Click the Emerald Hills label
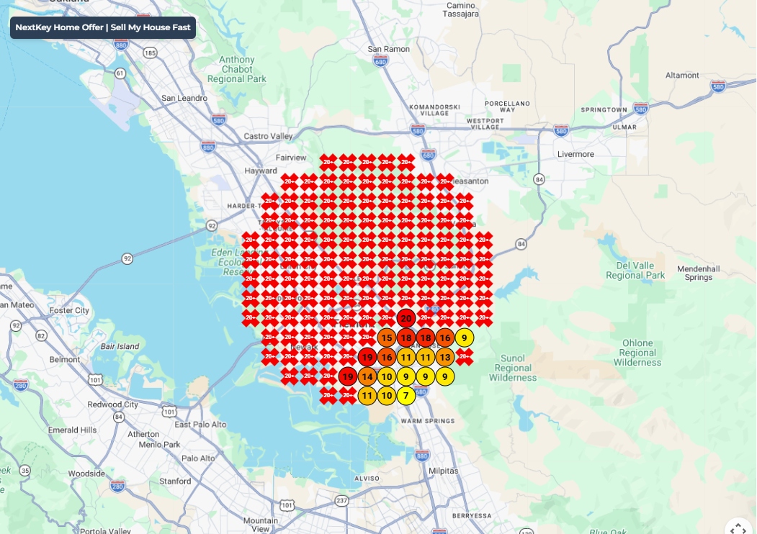Viewport: 757px width, 534px height. click(73, 430)
